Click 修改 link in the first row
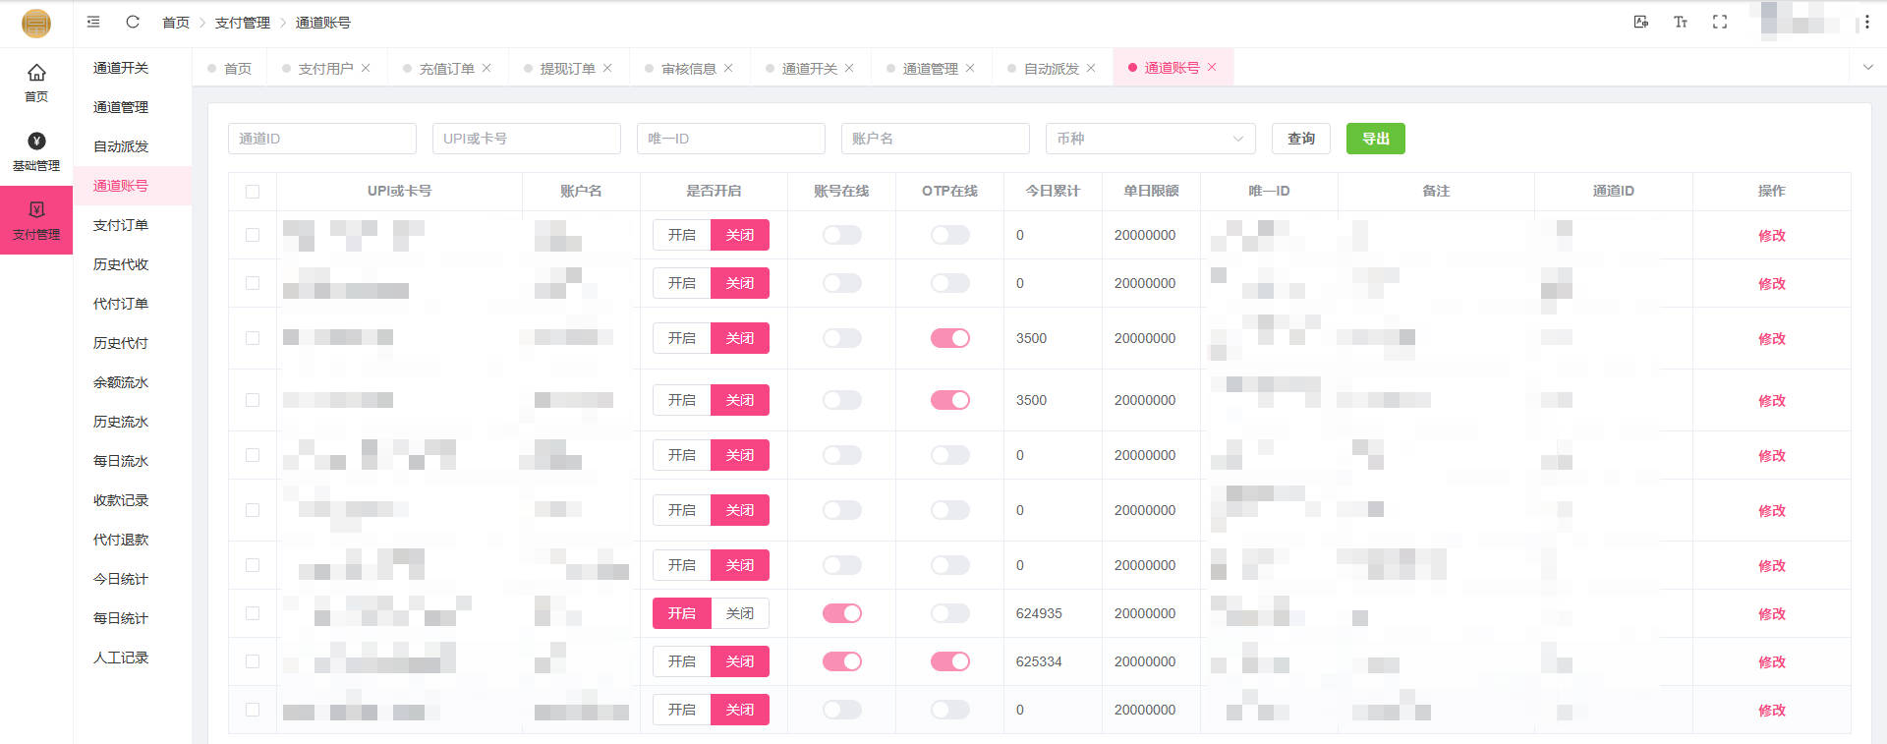Screen dimensions: 1887x744 point(1771,236)
